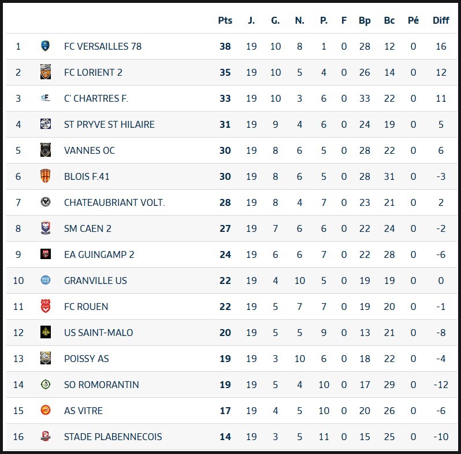This screenshot has height=454, width=461.
Task: Click the SM Caen 2 club logo
Action: coord(46,228)
